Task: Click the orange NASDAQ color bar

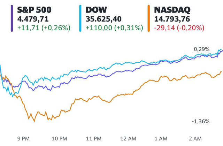Action: tap(149, 18)
